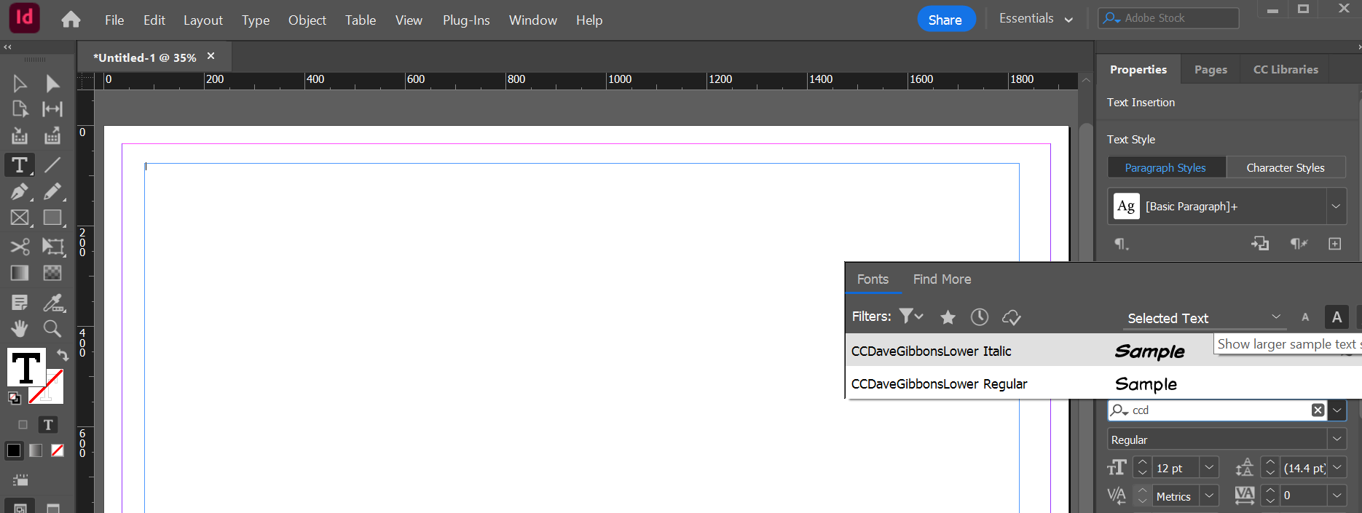Viewport: 1362px width, 513px height.
Task: Switch to Character Styles
Action: tap(1285, 168)
